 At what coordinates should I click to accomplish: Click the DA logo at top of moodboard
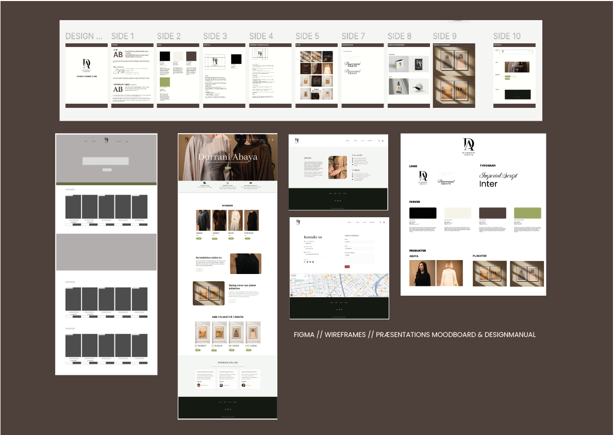(469, 147)
